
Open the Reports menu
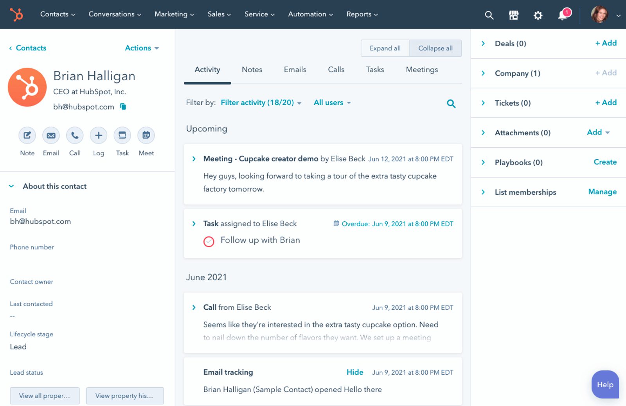pos(361,14)
